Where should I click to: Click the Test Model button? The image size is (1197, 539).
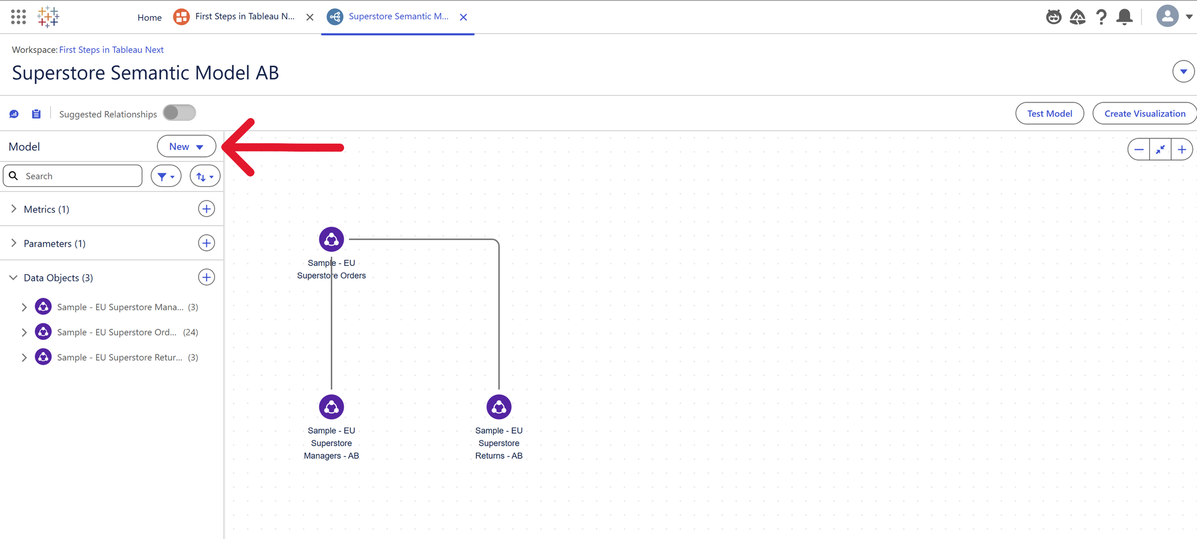(x=1050, y=113)
